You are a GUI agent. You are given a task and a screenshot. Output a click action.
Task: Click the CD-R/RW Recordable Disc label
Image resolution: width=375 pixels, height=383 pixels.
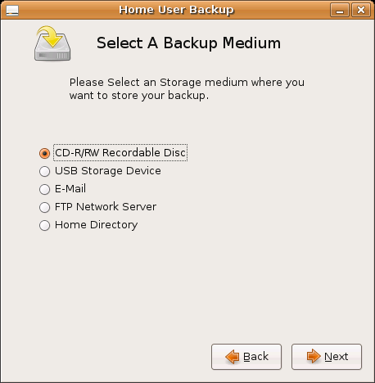tap(120, 152)
